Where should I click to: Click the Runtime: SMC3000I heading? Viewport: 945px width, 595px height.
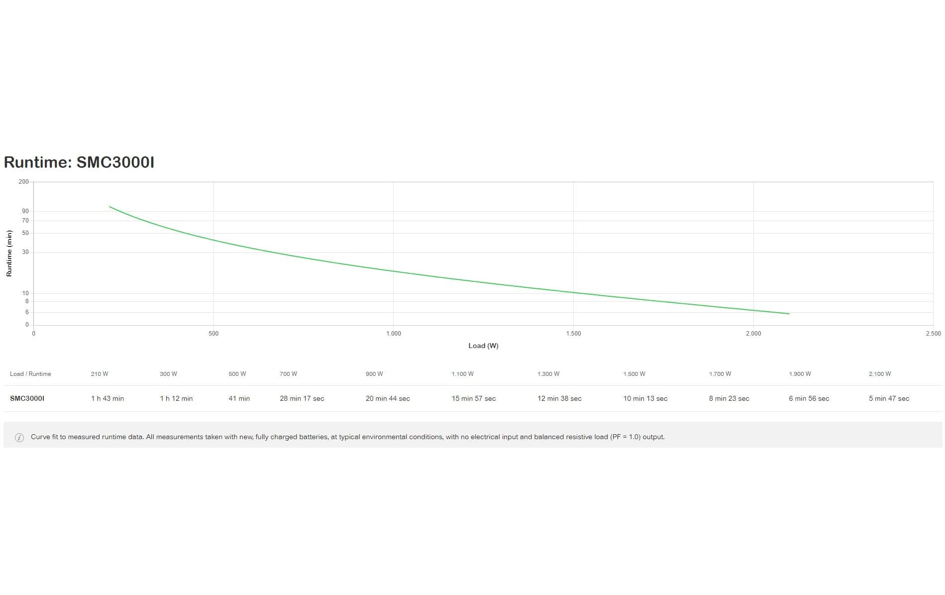(79, 162)
